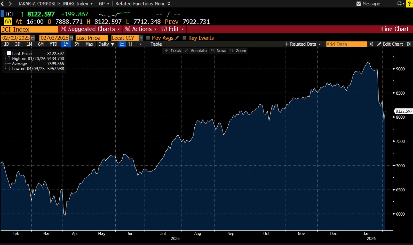The image size is (413, 245).
Task: Click the chart settings gear icon
Action: tap(409, 44)
